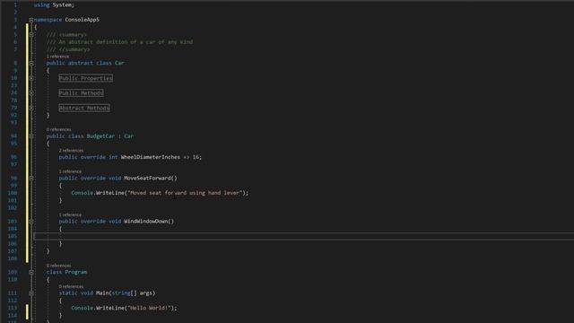
Task: Click WriteLine in the MoveSeatForward body
Action: [x=109, y=193]
